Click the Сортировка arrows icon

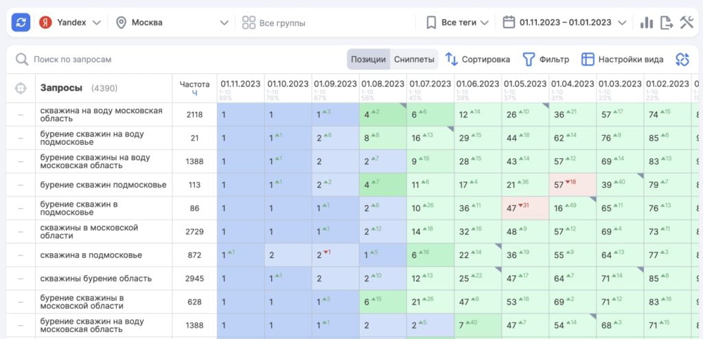point(452,60)
